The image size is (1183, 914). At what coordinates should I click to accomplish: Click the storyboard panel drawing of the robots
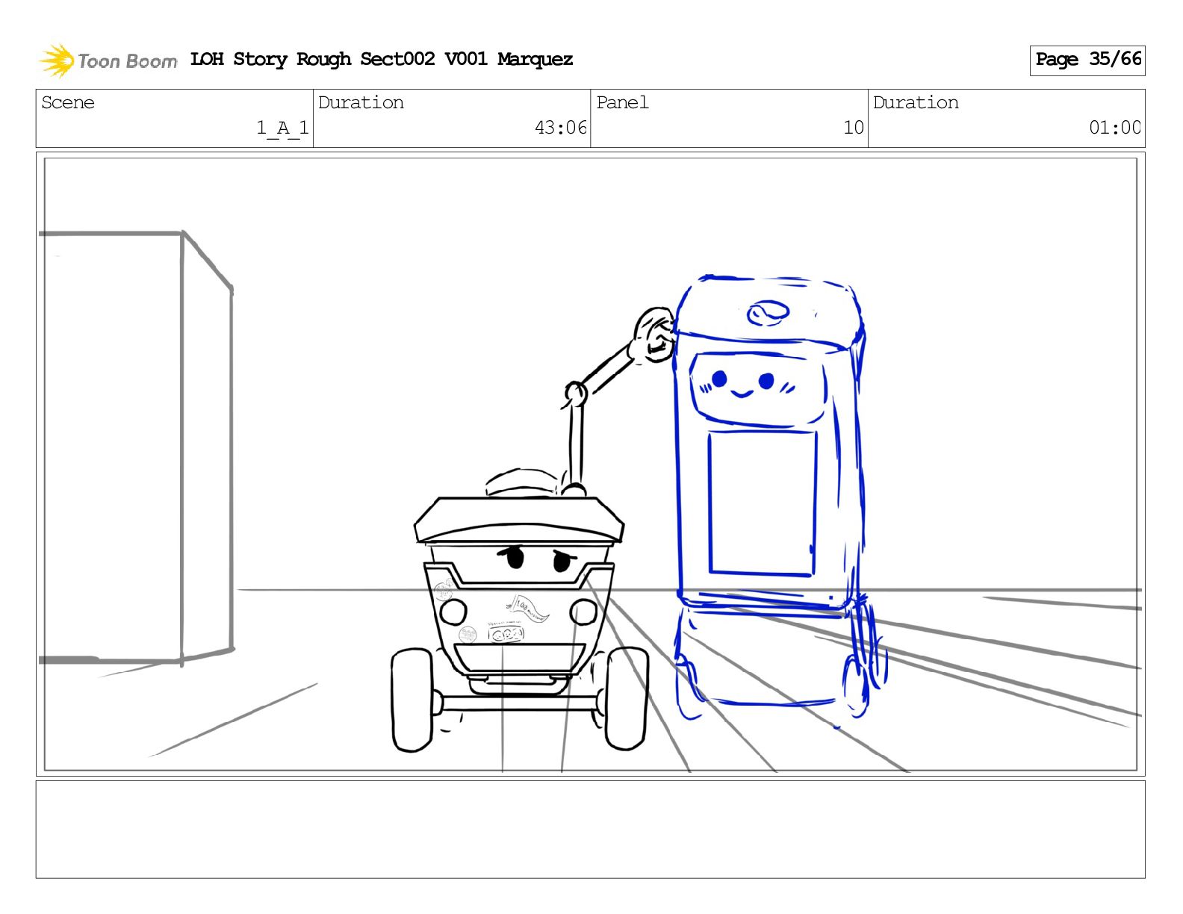coord(591,464)
